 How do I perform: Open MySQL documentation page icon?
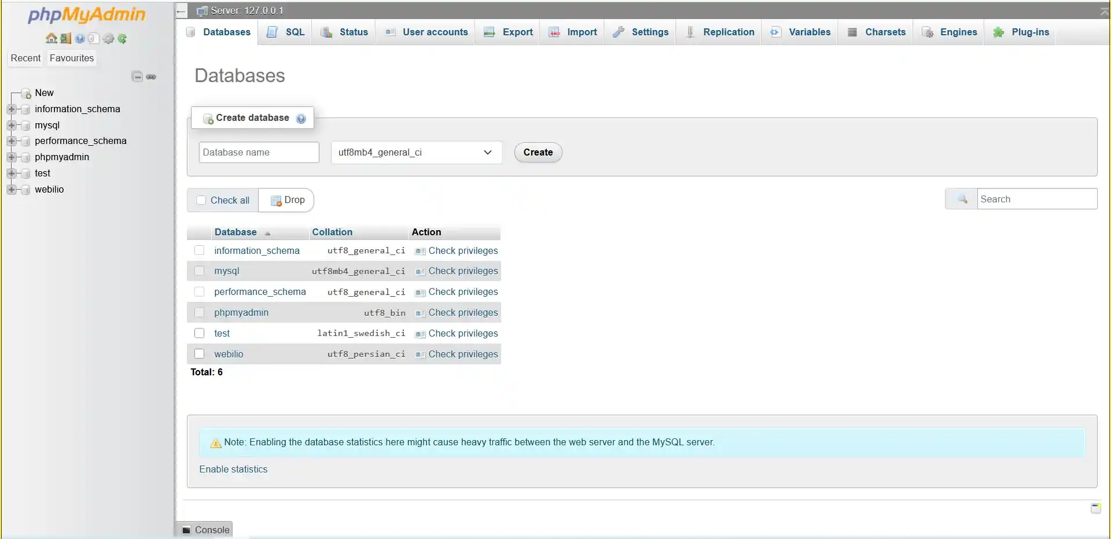(94, 39)
